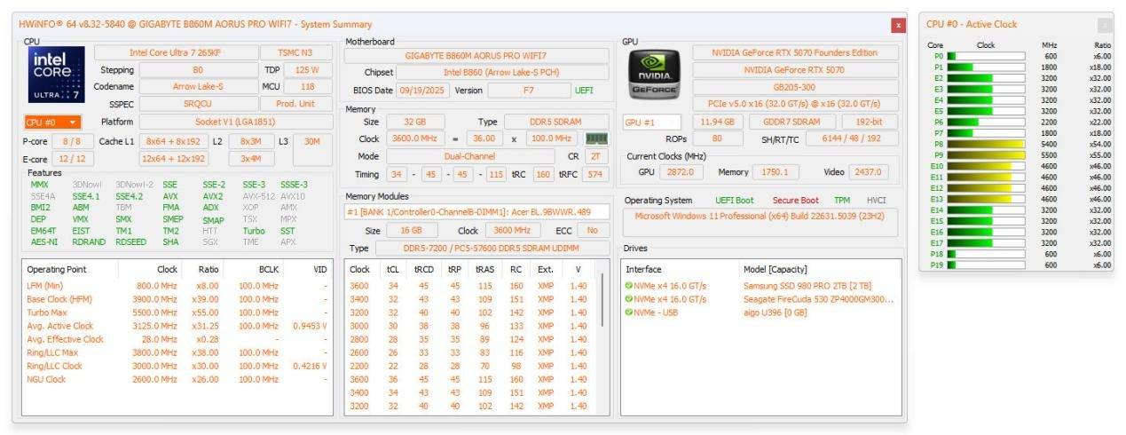Click the memory chip icon beside 100.0 MHz
The image size is (1126, 435).
[596, 138]
